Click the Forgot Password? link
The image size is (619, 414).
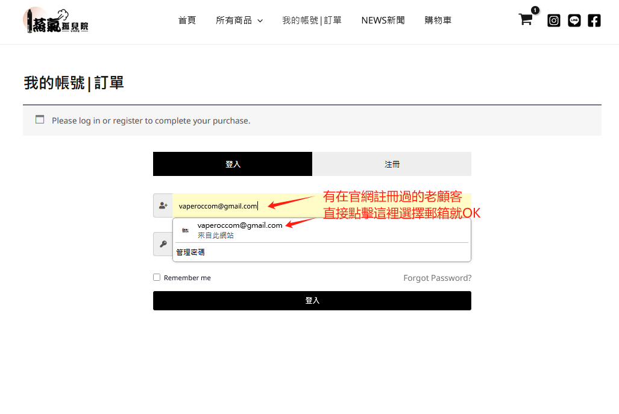[438, 278]
